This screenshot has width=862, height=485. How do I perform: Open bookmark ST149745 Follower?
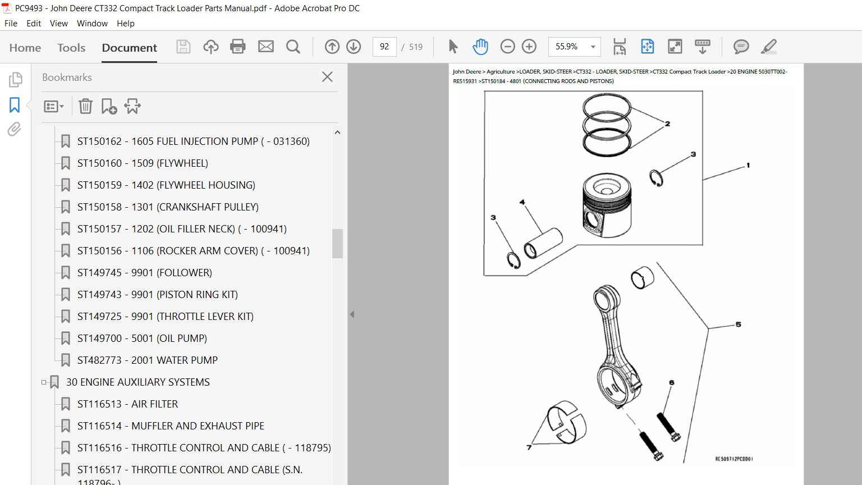(145, 273)
